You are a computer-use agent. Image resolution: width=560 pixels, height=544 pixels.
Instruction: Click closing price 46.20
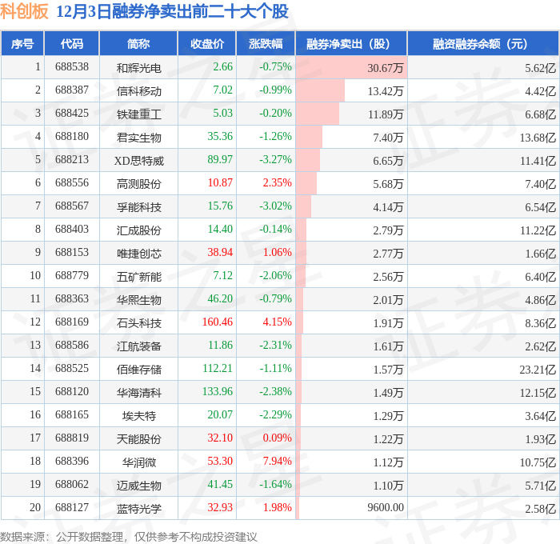pos(220,299)
